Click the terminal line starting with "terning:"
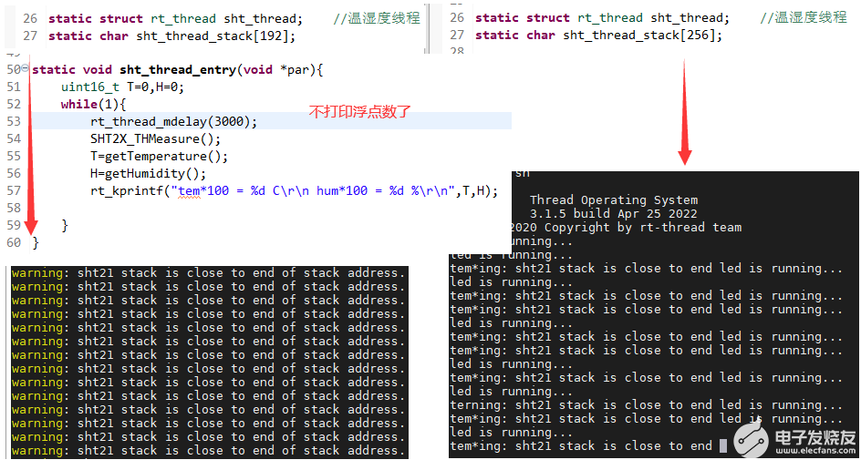 (x=646, y=405)
